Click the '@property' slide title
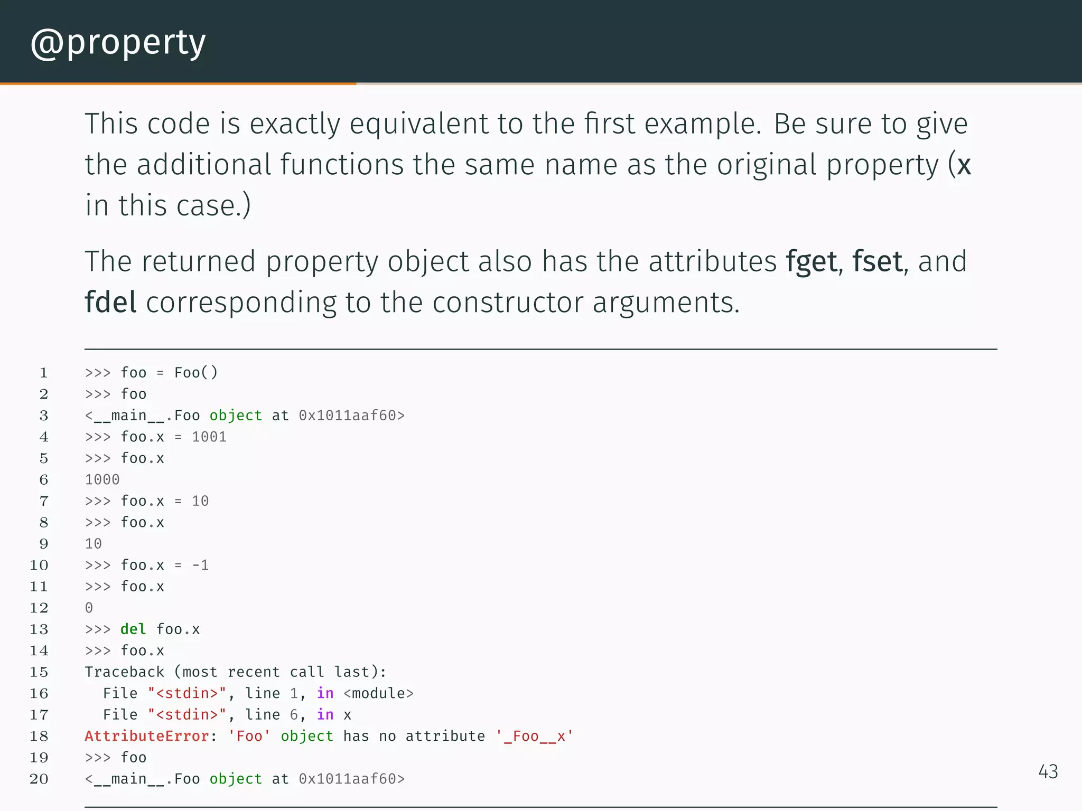The width and height of the screenshot is (1082, 811). click(118, 43)
